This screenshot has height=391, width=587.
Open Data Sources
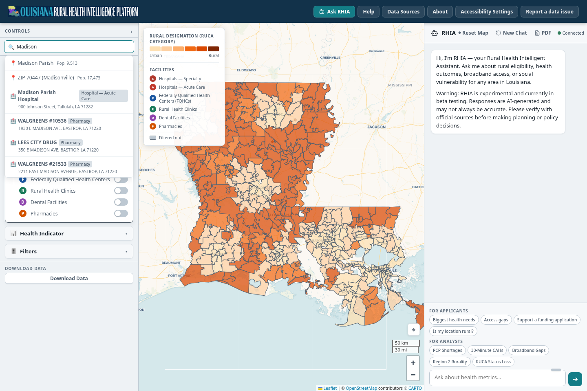(x=403, y=11)
